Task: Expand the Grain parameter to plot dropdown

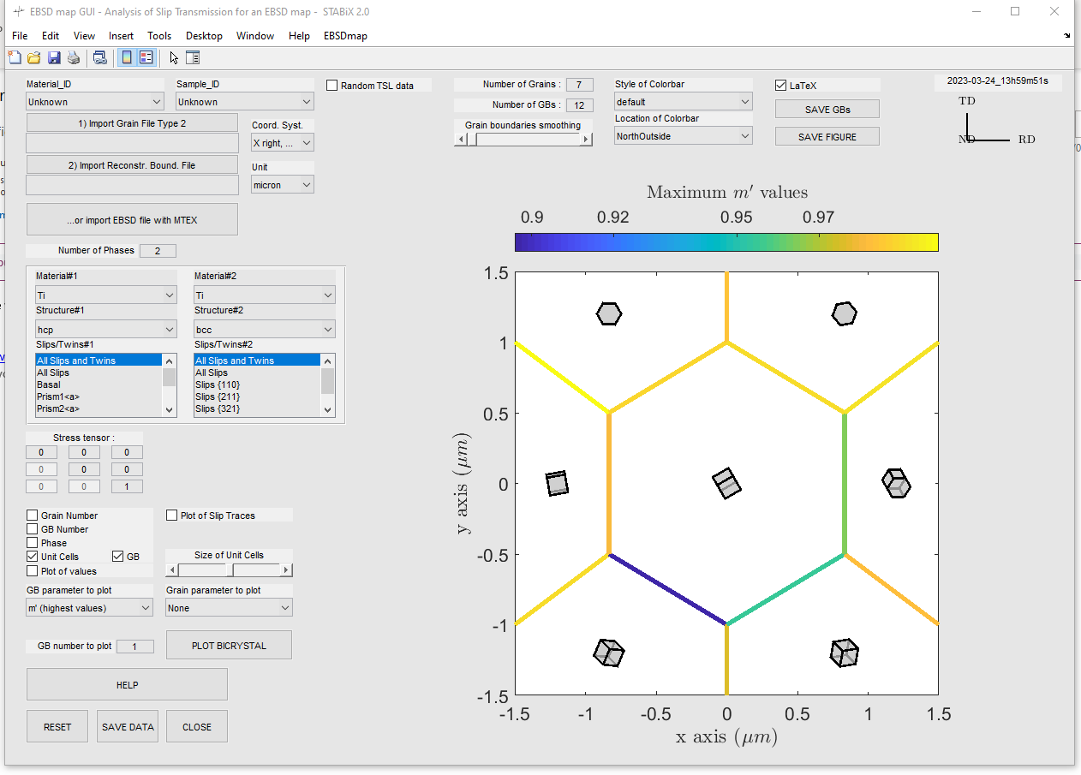Action: click(x=228, y=607)
